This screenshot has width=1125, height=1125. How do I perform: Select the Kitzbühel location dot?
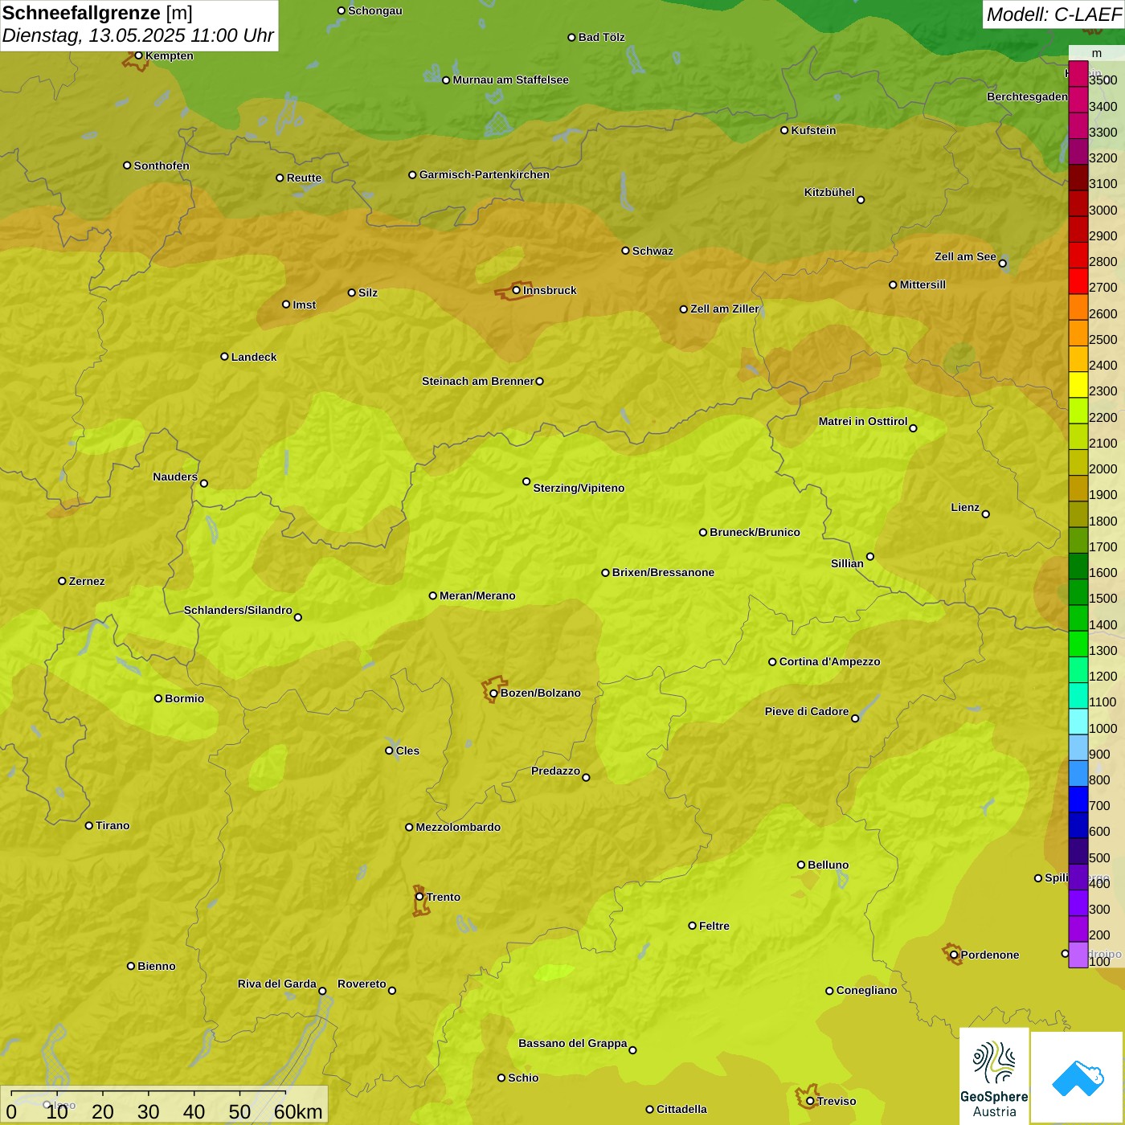[x=861, y=199]
